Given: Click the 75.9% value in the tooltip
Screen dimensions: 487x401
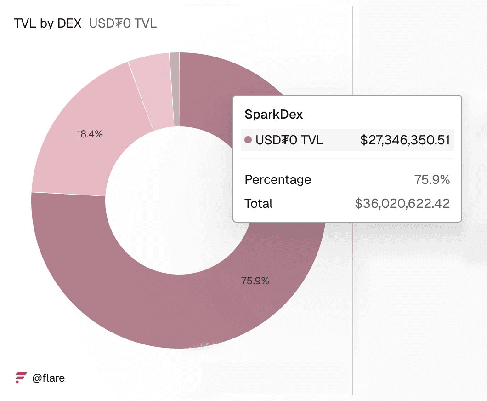Looking at the screenshot, I should 432,179.
